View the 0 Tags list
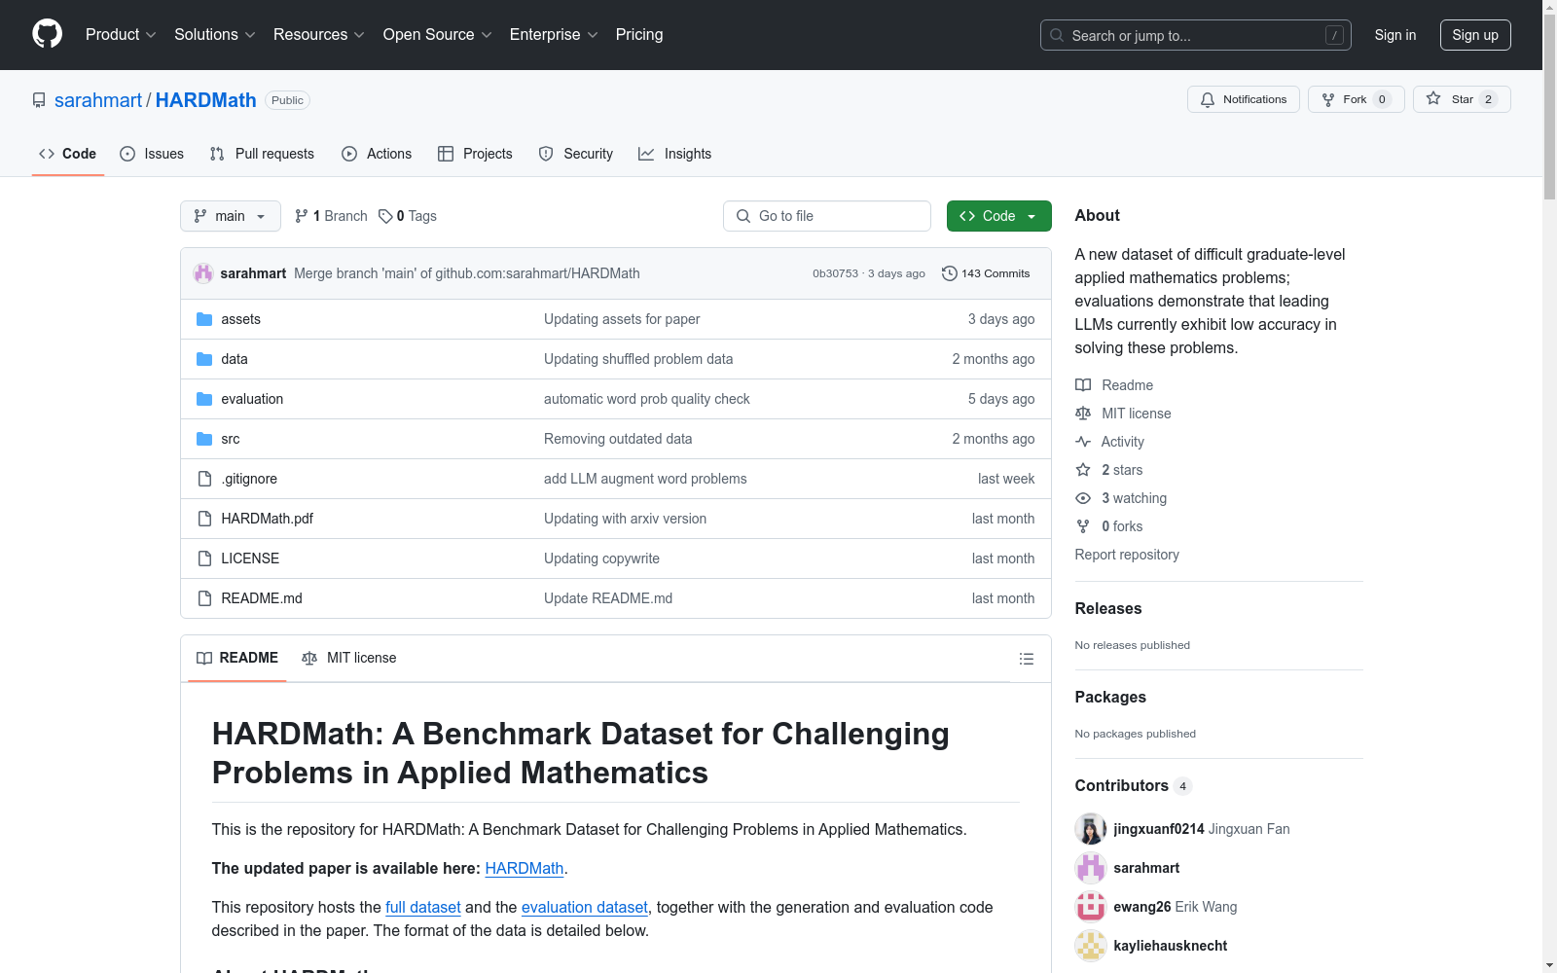 click(408, 216)
